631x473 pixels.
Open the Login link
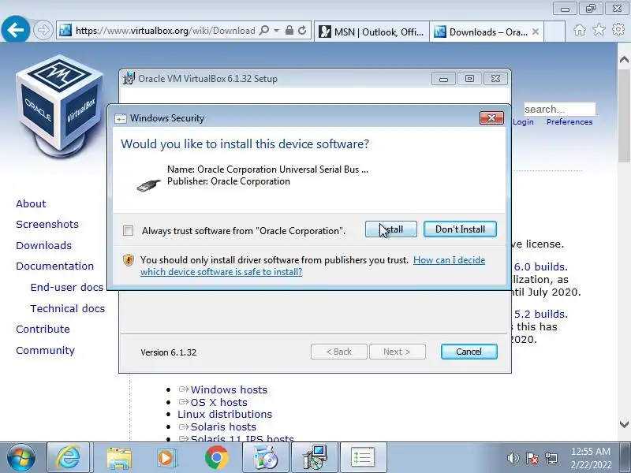[523, 122]
